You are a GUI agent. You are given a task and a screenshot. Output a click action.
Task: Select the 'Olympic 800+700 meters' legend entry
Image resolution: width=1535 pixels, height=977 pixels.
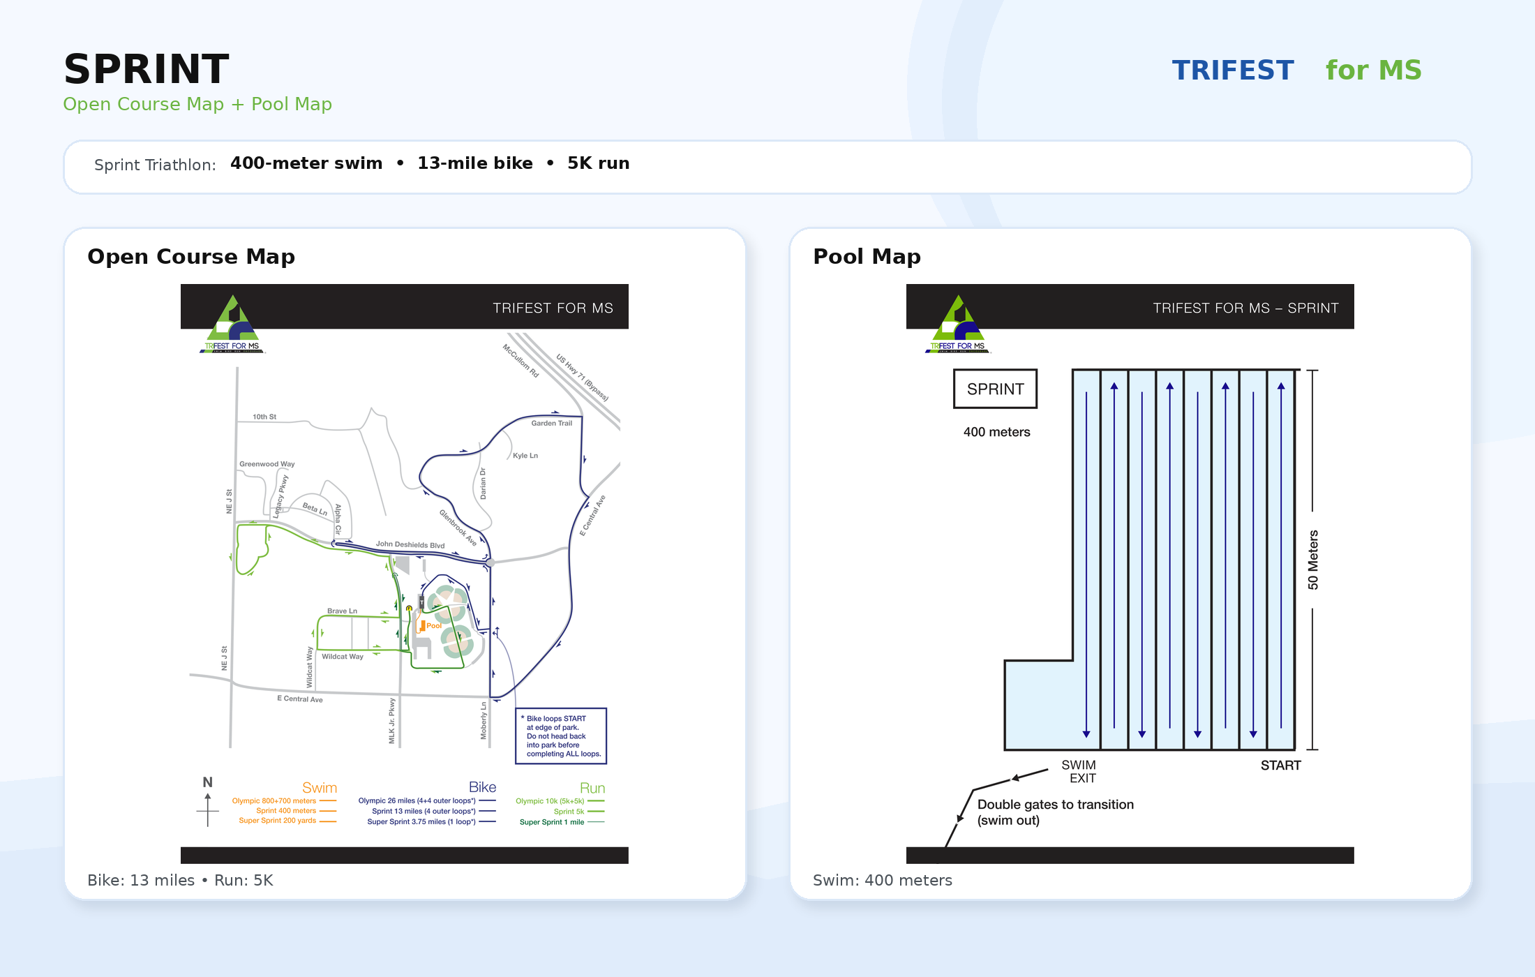pyautogui.click(x=274, y=801)
